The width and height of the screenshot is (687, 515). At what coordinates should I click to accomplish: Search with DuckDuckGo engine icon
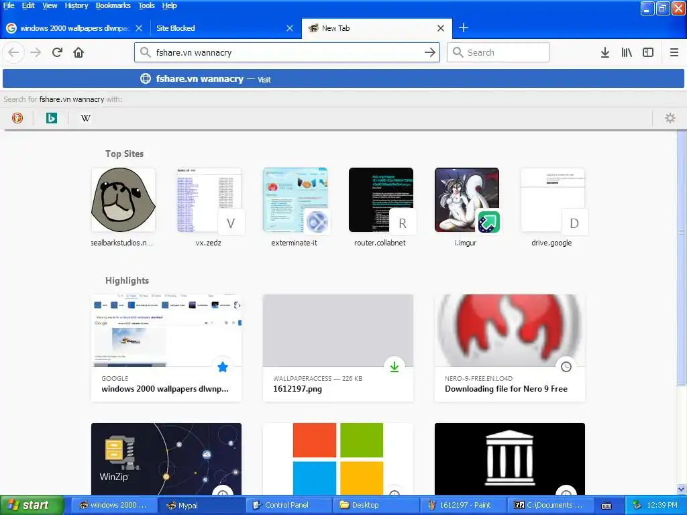(17, 118)
